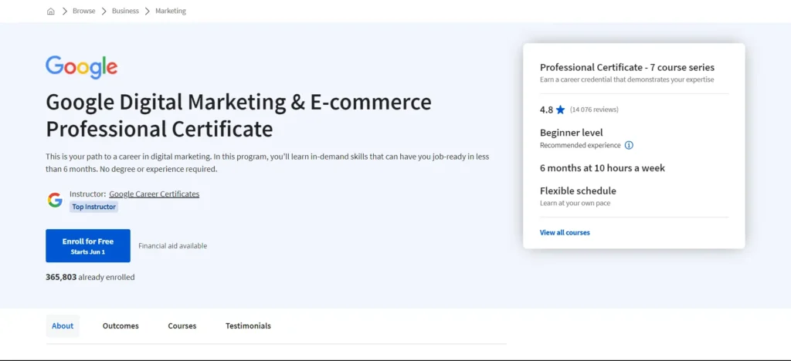Click Professional Certificate - 7 course series
The height and width of the screenshot is (361, 791).
click(x=627, y=67)
